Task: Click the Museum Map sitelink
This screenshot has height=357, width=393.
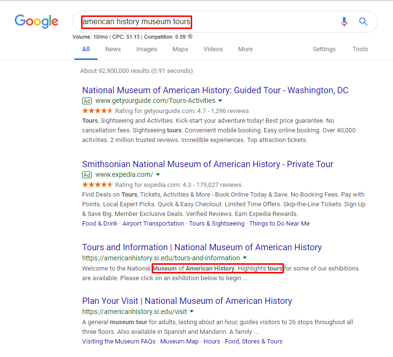Action: (179, 342)
